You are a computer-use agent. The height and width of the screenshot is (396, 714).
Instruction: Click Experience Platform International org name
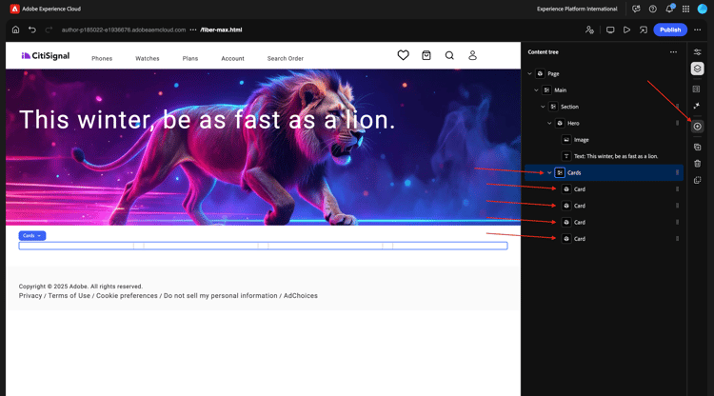coord(577,9)
